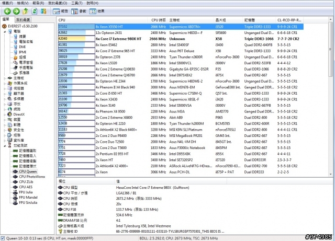Click the 結果 Results toolbar button
The width and height of the screenshot is (335, 241).
coord(97,11)
